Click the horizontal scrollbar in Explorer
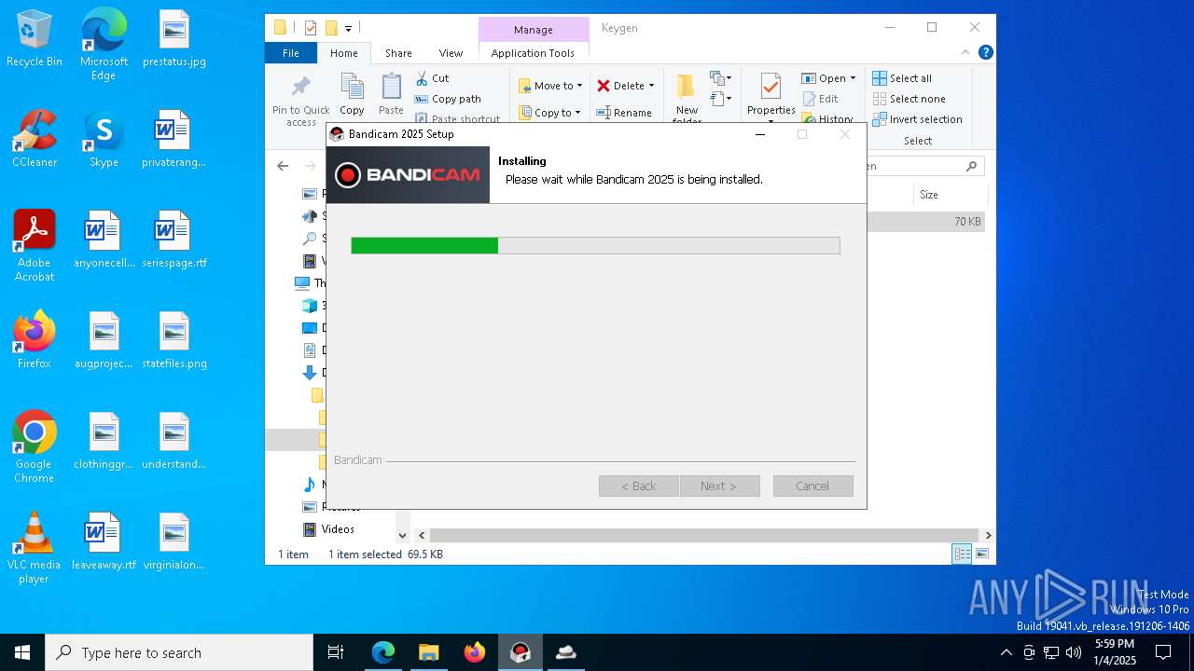Image resolution: width=1194 pixels, height=671 pixels. click(x=704, y=535)
